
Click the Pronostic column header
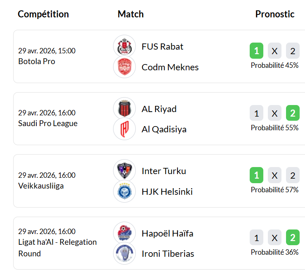[275, 14]
